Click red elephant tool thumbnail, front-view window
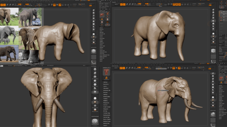The height and width of the screenshot is (127, 227). (106, 72)
